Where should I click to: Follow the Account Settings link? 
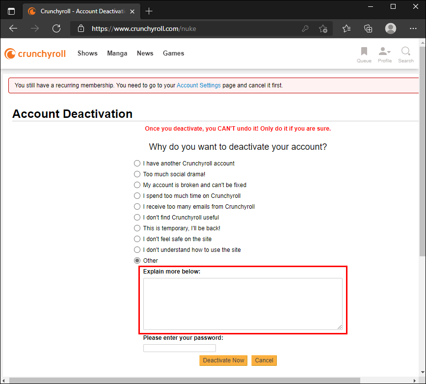coord(199,85)
